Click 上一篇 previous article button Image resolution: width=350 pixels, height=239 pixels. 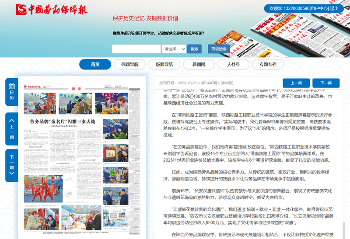pos(296,83)
